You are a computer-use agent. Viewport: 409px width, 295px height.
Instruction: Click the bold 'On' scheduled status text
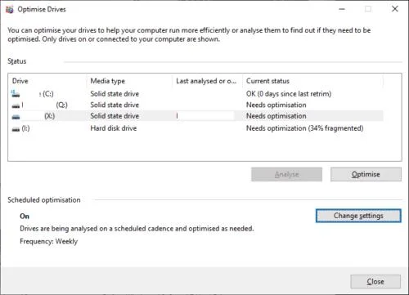click(25, 217)
